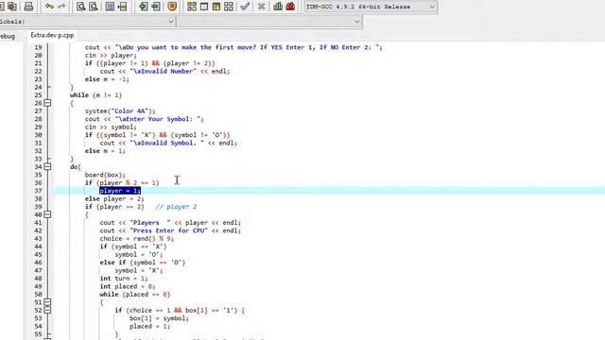This screenshot has width=605, height=340.
Task: Open the TDM-GCC 4.9.2 compiler set dropdown
Action: click(x=371, y=7)
